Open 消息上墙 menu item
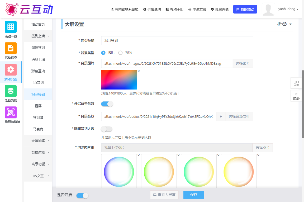Viewport: 304px width, 202px height. point(38,59)
